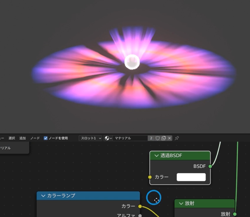Screen dimensions: 250x217
Task: Open the material browse sphere dropdown
Action: click(108, 138)
